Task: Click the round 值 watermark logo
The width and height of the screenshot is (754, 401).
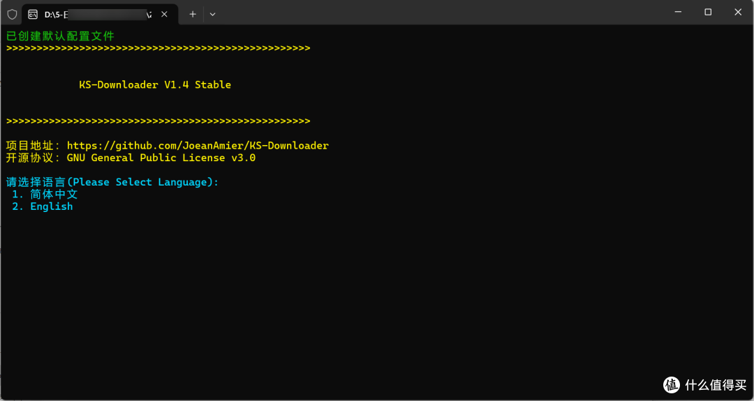Action: click(672, 385)
